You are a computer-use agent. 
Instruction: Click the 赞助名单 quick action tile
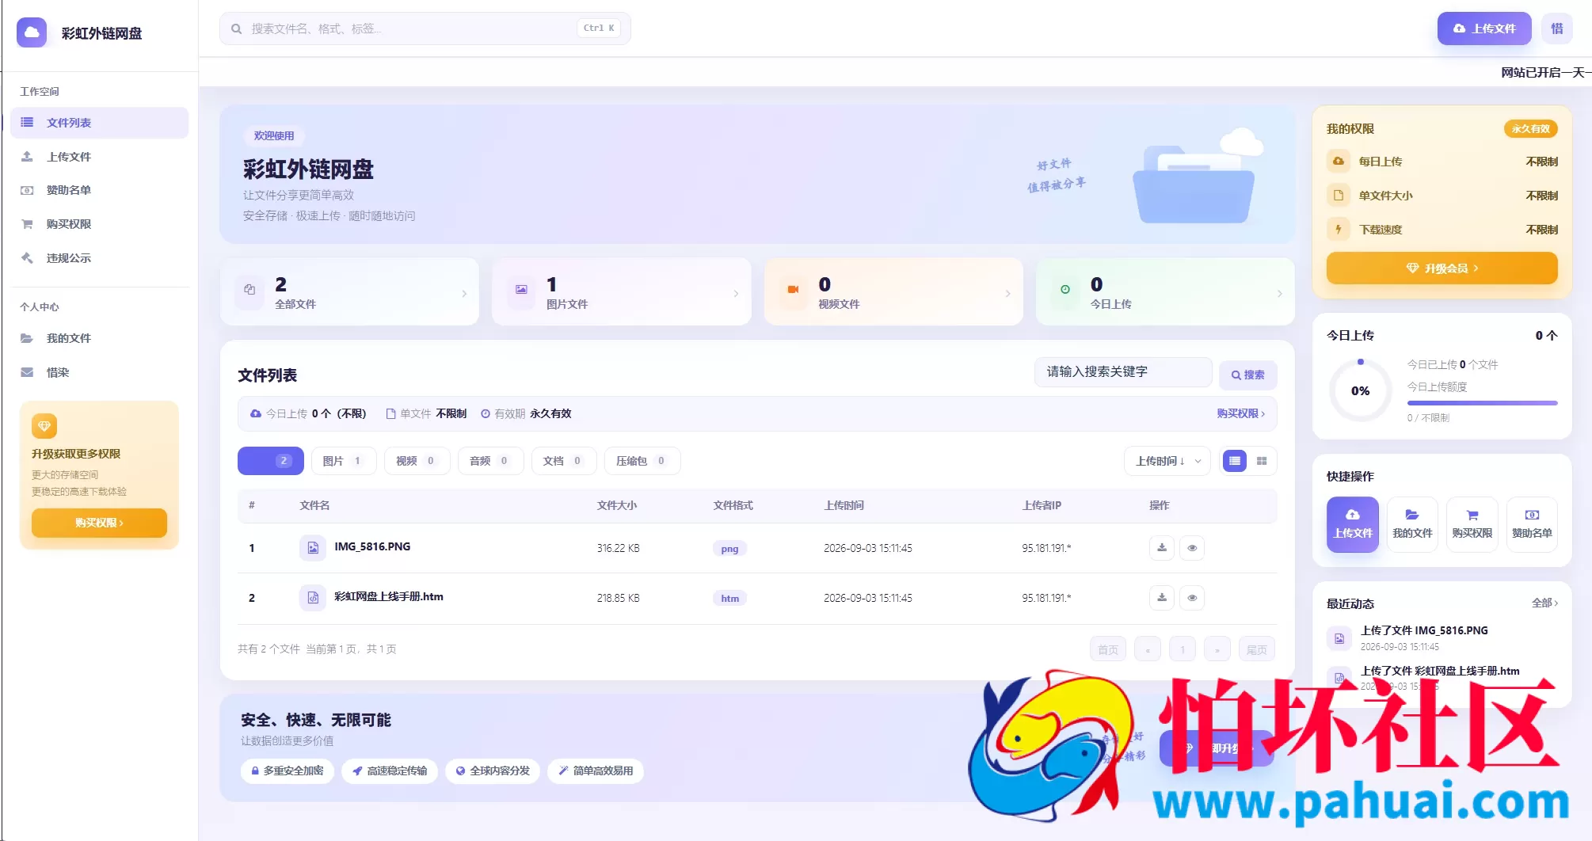pos(1532,524)
